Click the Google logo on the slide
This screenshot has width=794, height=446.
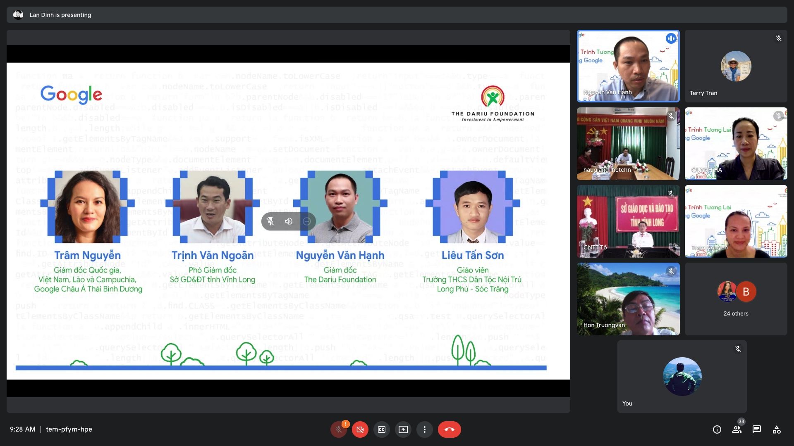coord(71,95)
